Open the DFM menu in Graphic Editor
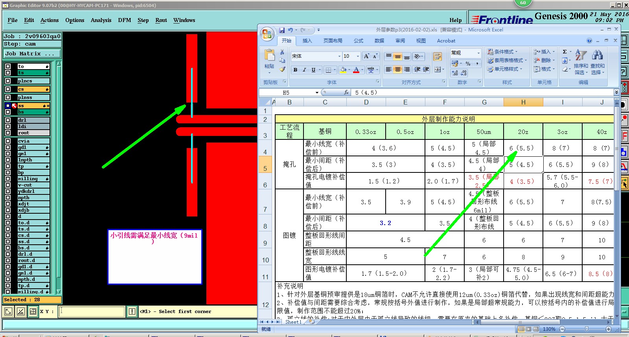The height and width of the screenshot is (337, 629). pyautogui.click(x=125, y=20)
